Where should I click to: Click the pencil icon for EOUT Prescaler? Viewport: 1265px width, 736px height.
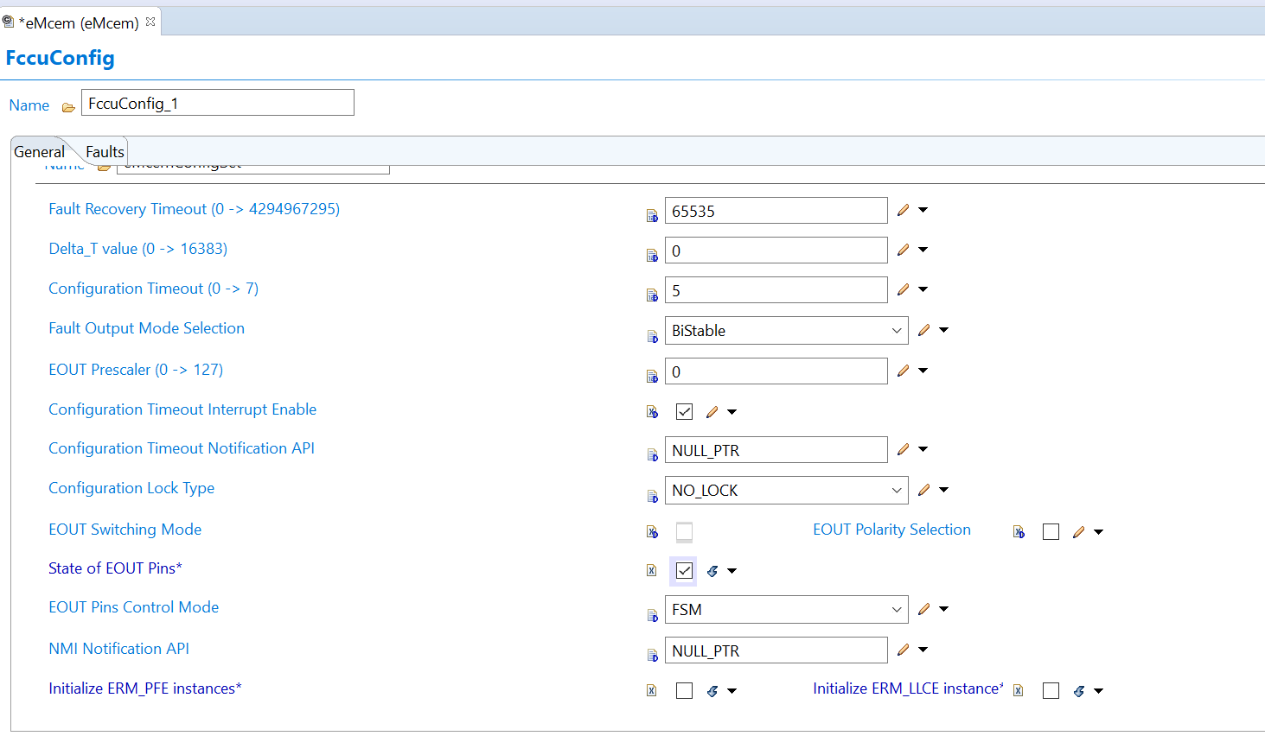(x=904, y=371)
